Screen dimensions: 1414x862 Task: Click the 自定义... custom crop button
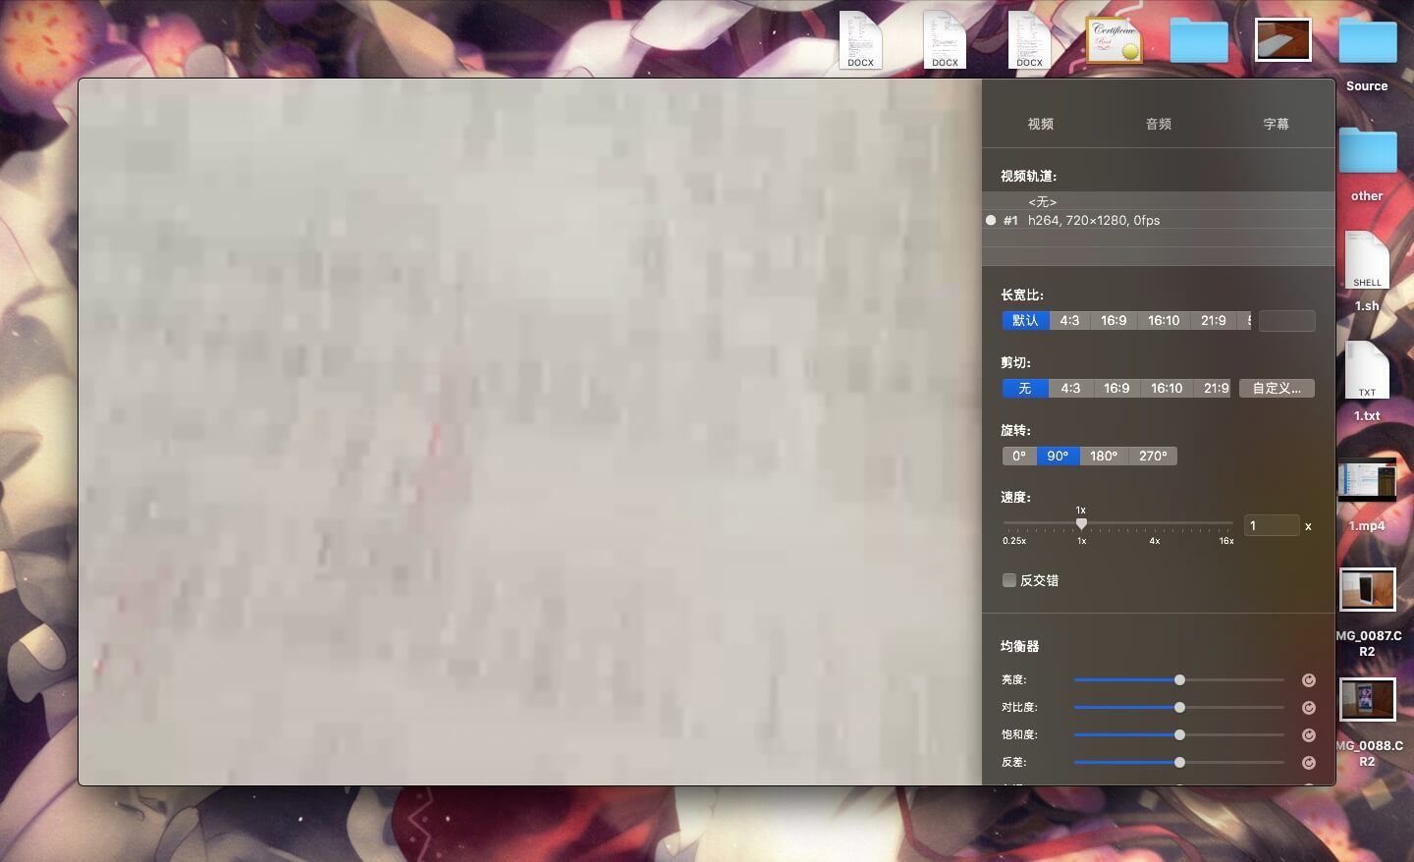point(1276,388)
